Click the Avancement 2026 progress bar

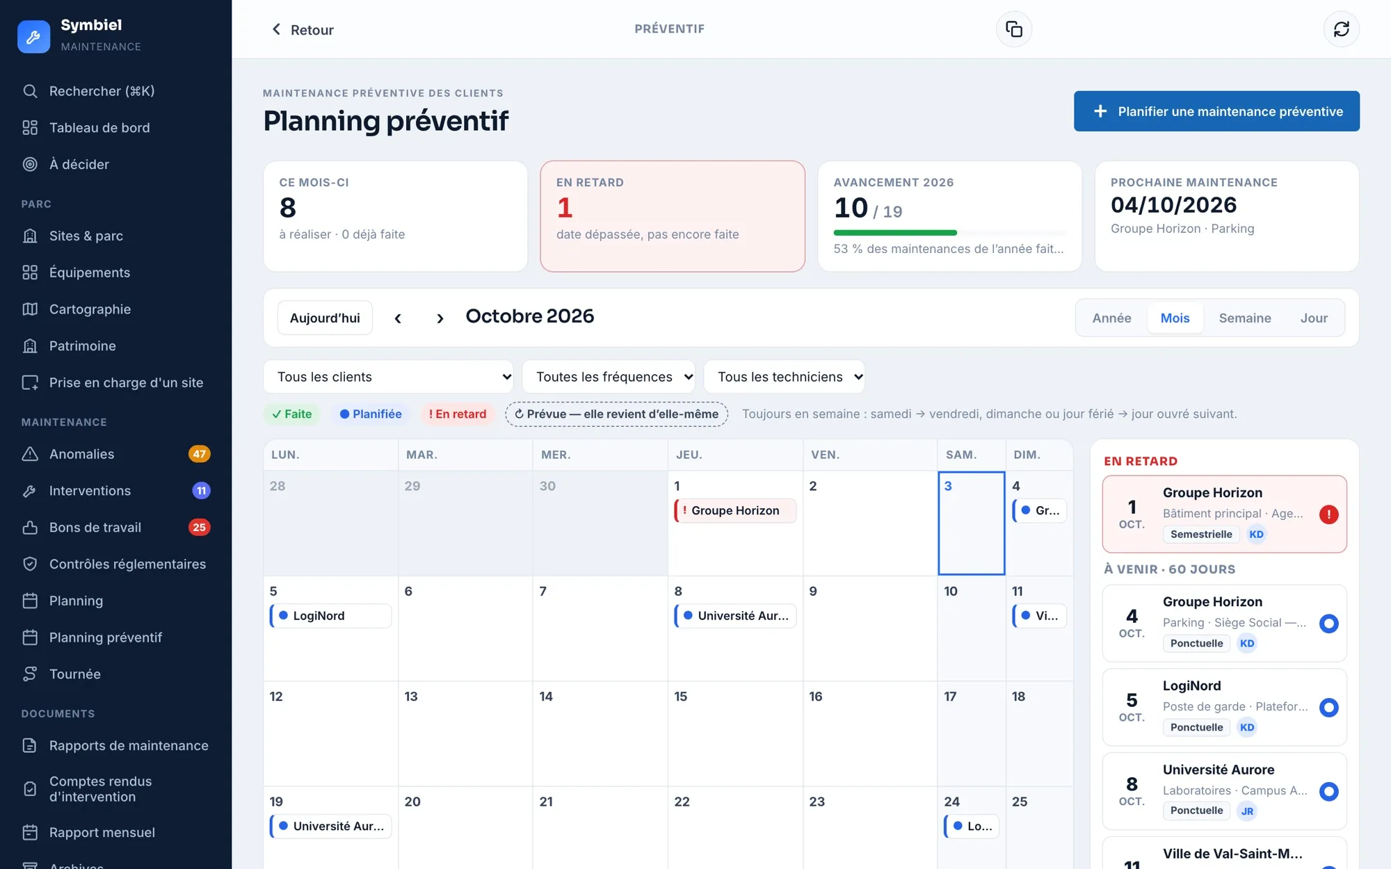tap(949, 233)
